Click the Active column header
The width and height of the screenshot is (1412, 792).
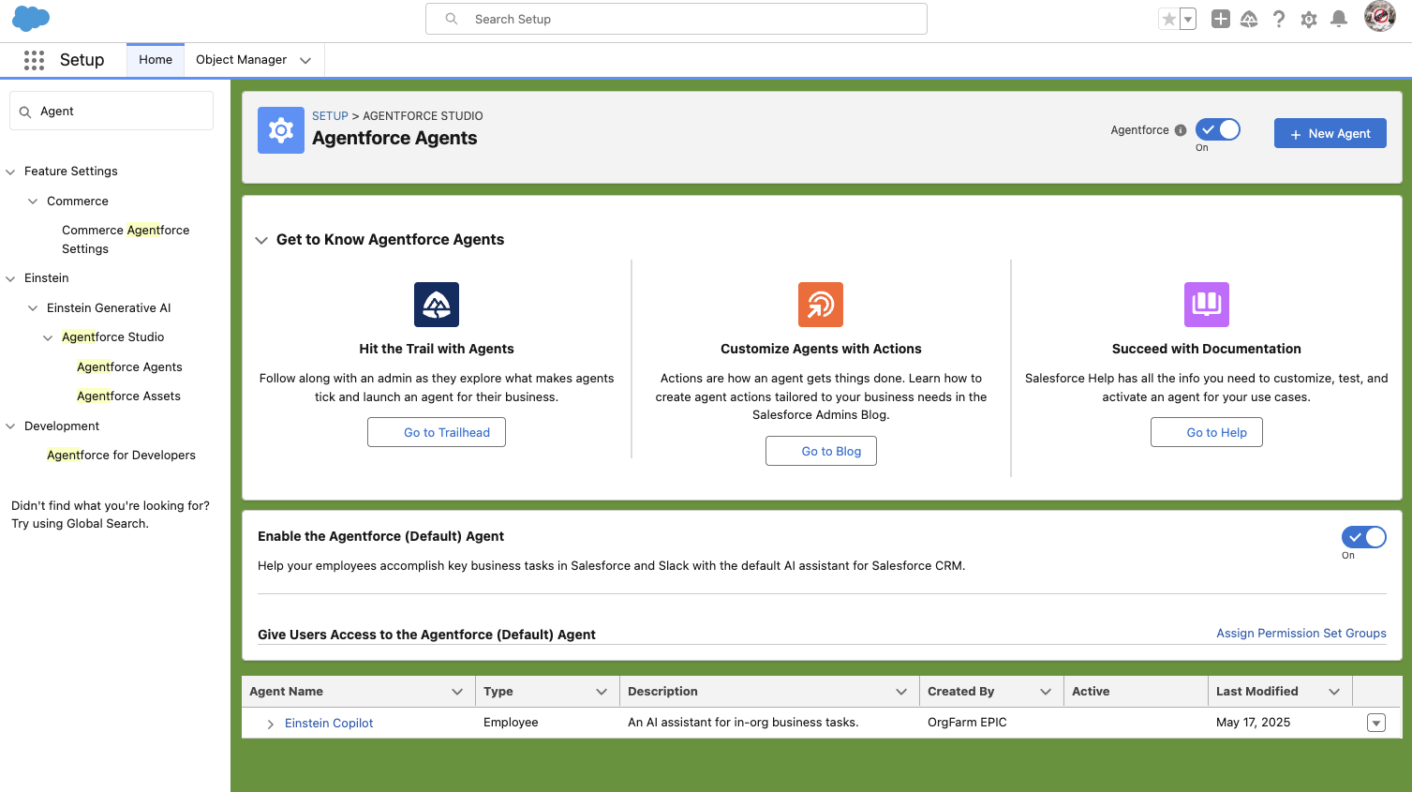[x=1136, y=692]
